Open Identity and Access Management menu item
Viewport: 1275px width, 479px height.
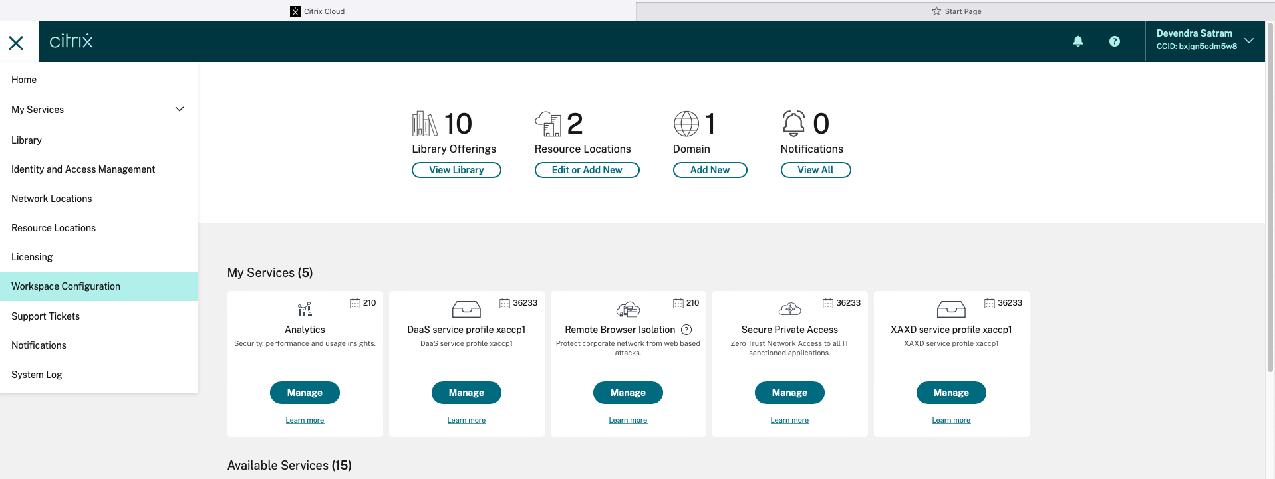[83, 169]
